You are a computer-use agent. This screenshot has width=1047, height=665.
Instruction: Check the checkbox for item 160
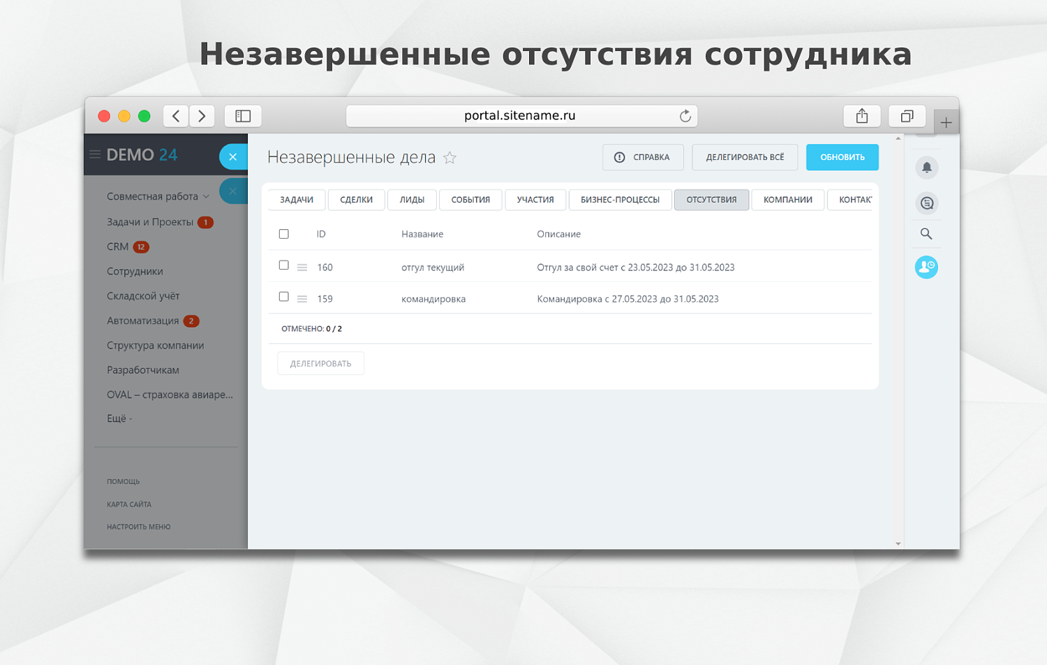[284, 265]
